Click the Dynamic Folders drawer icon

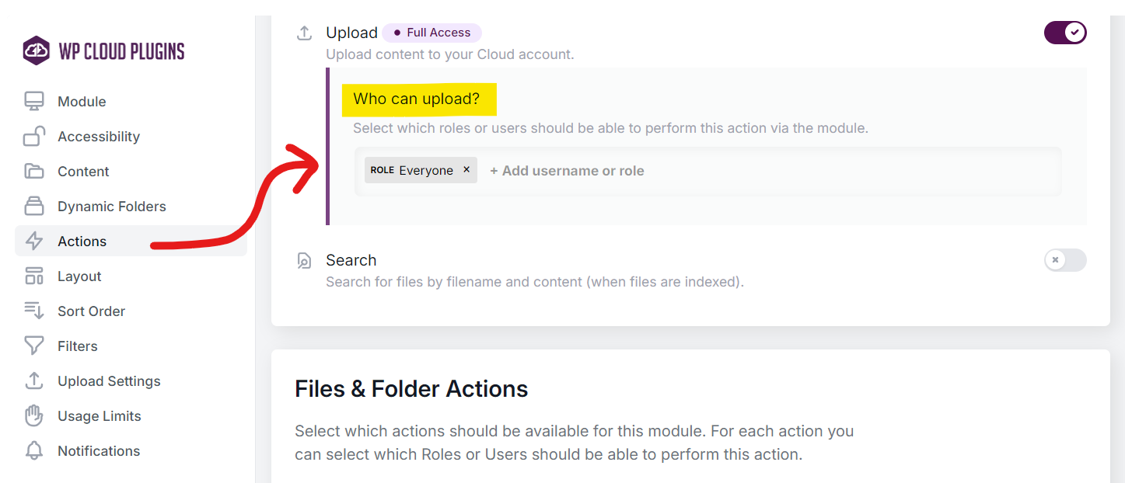click(x=34, y=207)
